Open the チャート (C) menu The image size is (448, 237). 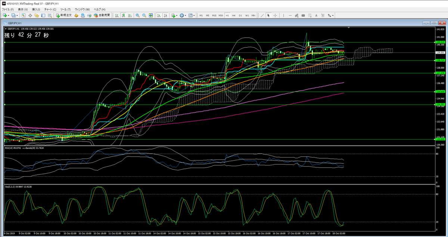tap(50, 9)
